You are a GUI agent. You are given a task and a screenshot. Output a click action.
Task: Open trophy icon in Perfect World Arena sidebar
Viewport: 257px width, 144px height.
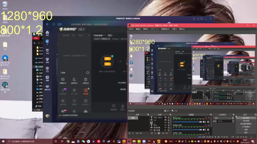click(47, 60)
